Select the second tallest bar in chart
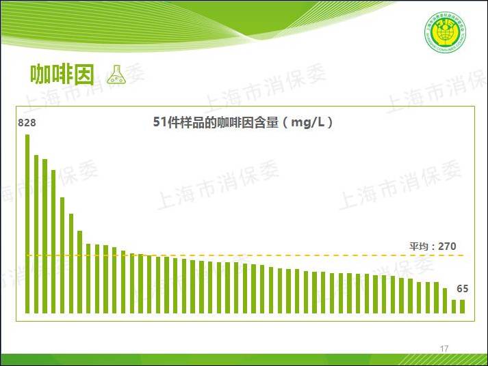This screenshot has width=488, height=366. pos(36,234)
